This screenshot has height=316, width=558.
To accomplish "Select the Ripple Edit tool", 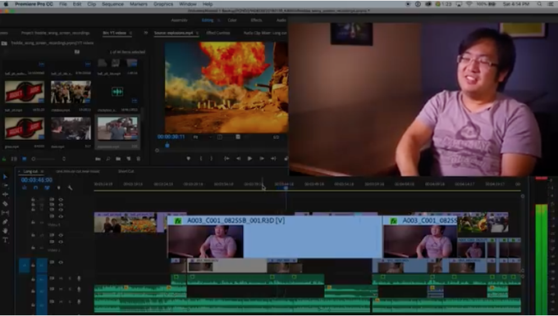I will [x=5, y=195].
